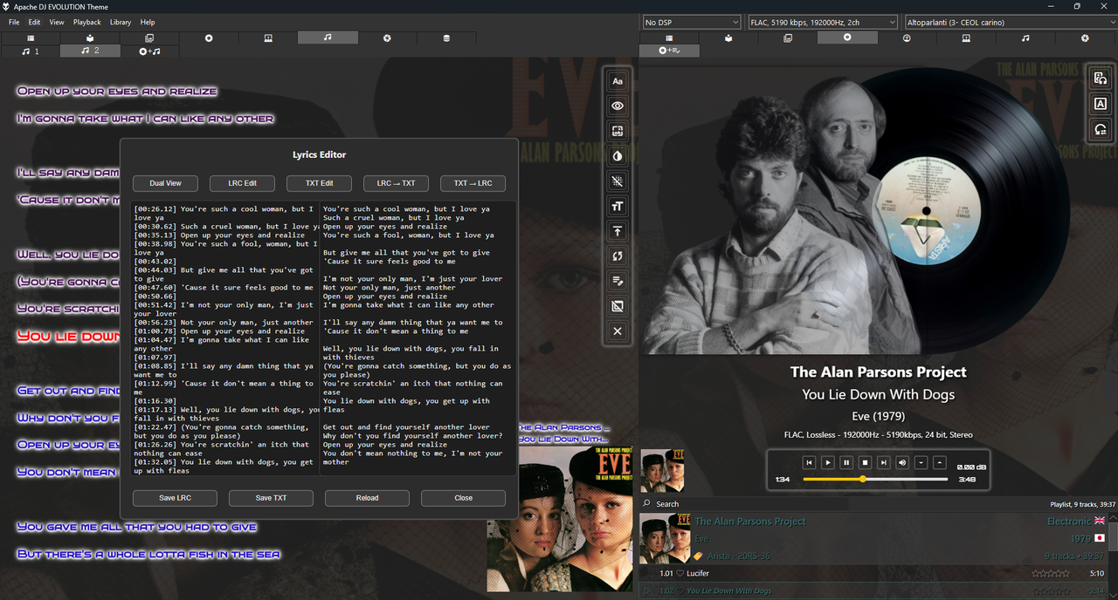
Task: Open the File menu
Action: pos(14,22)
